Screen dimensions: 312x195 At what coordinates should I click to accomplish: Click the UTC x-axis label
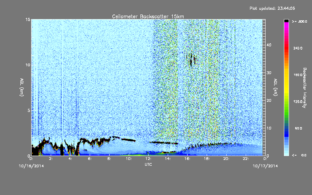(x=148, y=164)
